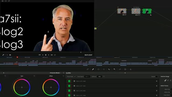
Task: Open the Power Window palette
Action: [x=98, y=69]
